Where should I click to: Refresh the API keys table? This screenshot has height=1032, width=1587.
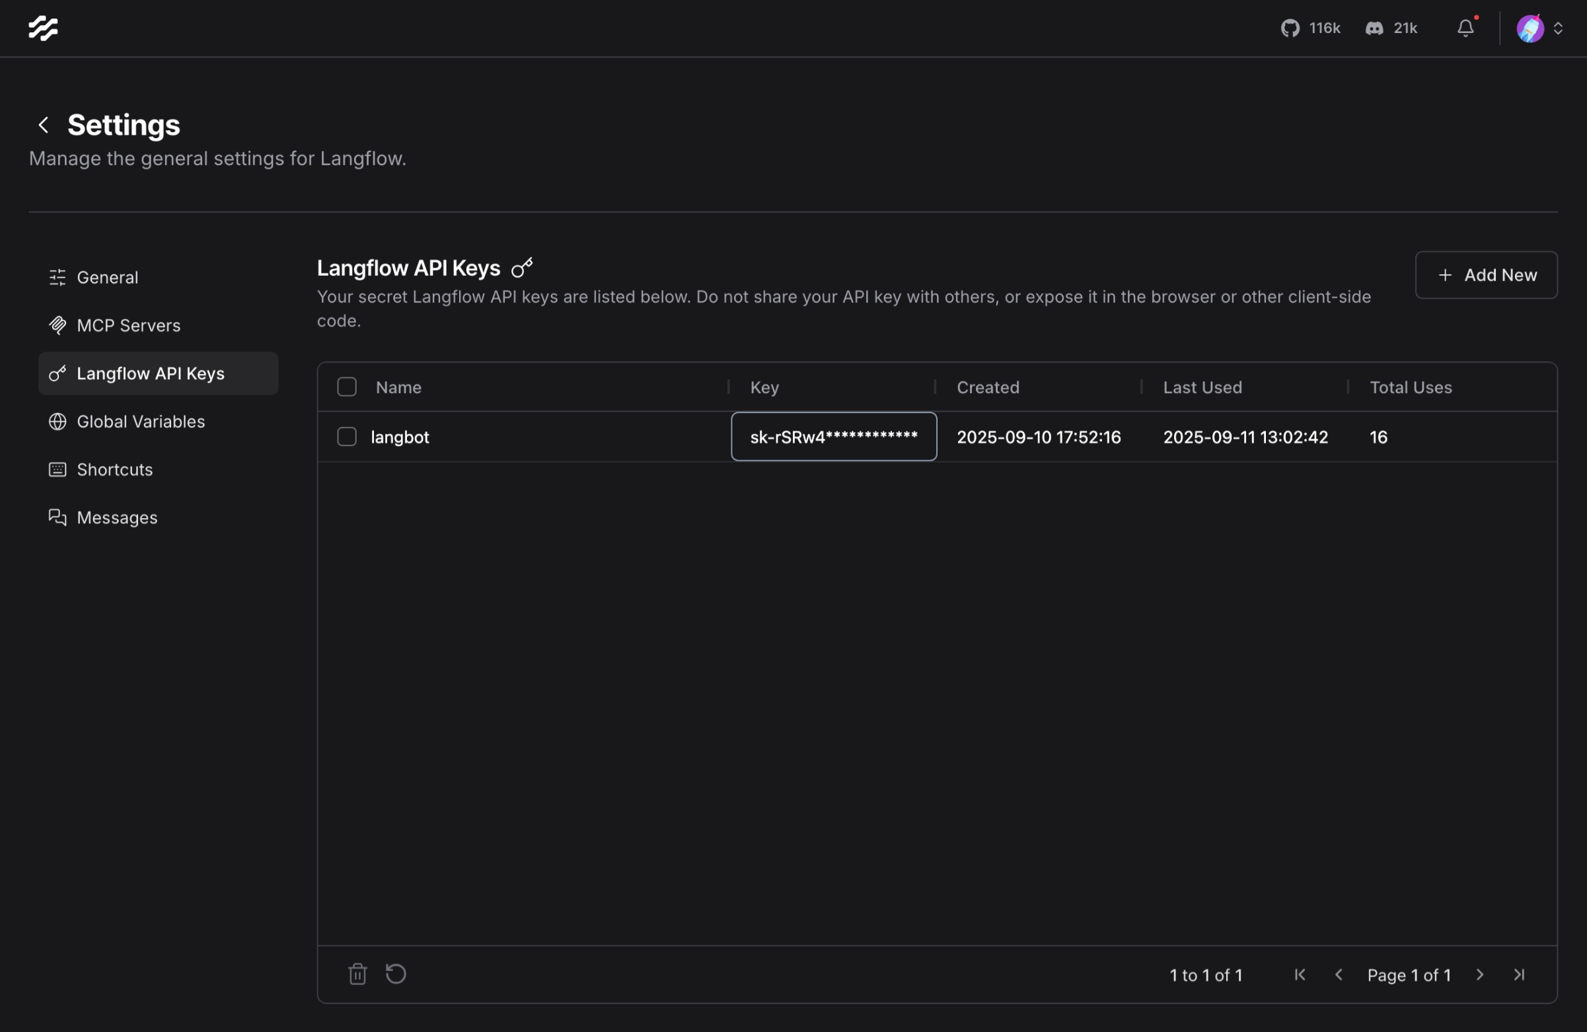pyautogui.click(x=395, y=974)
